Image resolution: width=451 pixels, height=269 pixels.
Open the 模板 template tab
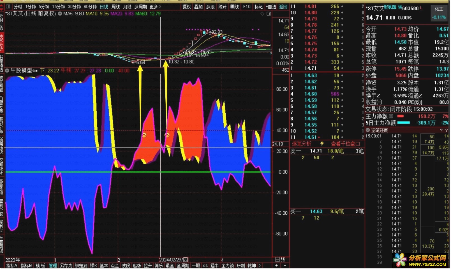(40, 266)
